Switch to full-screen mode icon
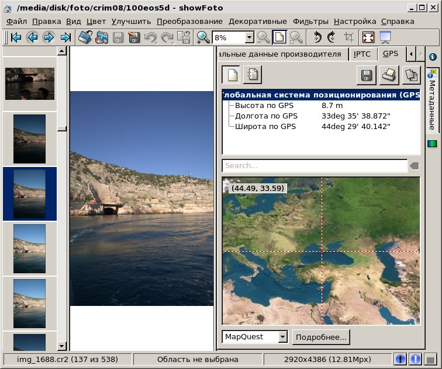The width and height of the screenshot is (442, 369). pos(368,37)
